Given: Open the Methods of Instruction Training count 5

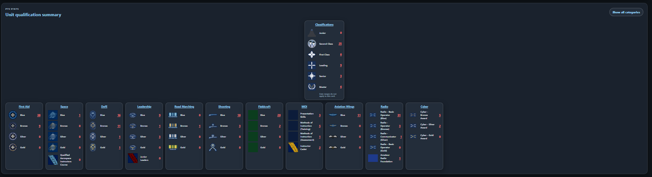Looking at the screenshot, I should 320,126.
